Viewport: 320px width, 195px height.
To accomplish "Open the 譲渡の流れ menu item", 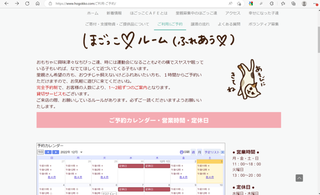I will (x=200, y=24).
